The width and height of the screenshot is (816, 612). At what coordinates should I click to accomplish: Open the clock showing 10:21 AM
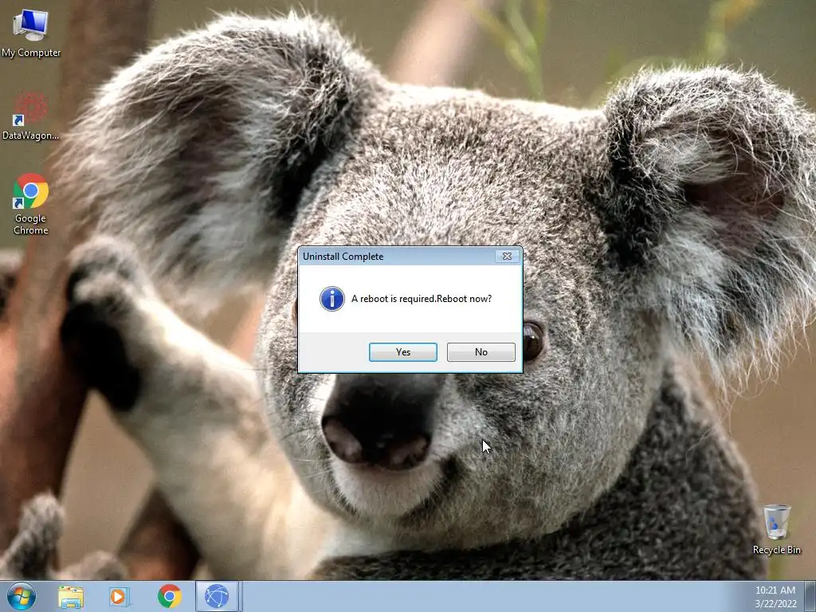(775, 597)
